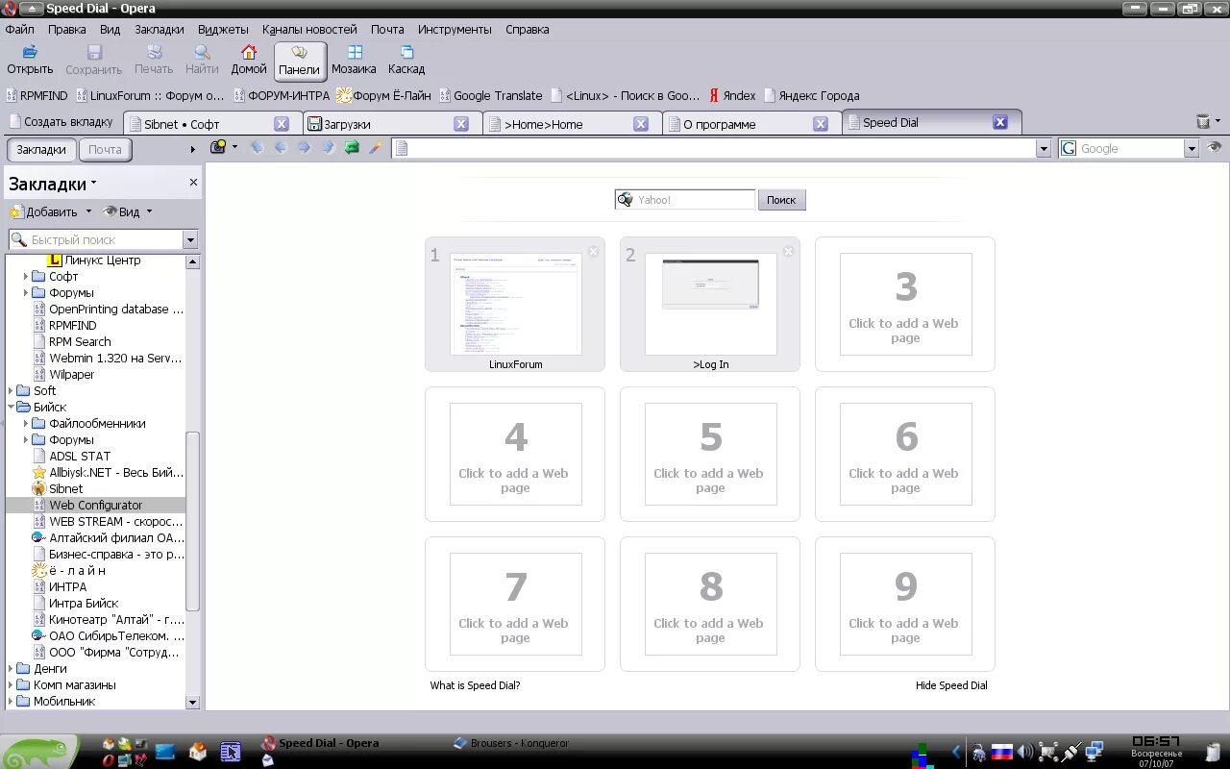Expand the Soft bookmarks folder
The height and width of the screenshot is (769, 1230).
pos(11,390)
